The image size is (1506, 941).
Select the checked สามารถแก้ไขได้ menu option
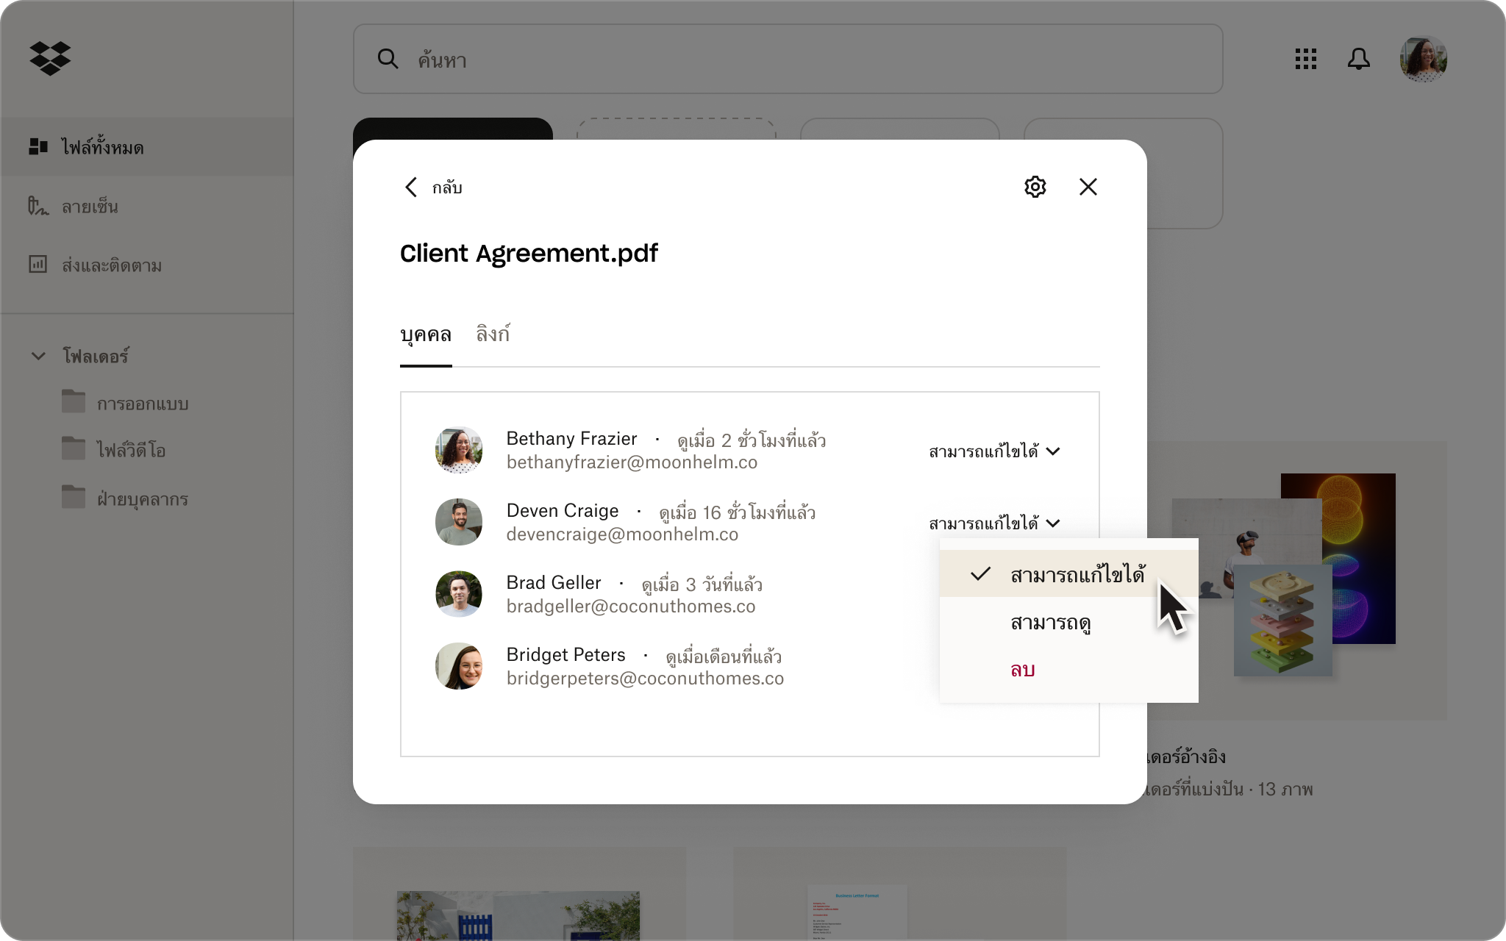pyautogui.click(x=1068, y=573)
